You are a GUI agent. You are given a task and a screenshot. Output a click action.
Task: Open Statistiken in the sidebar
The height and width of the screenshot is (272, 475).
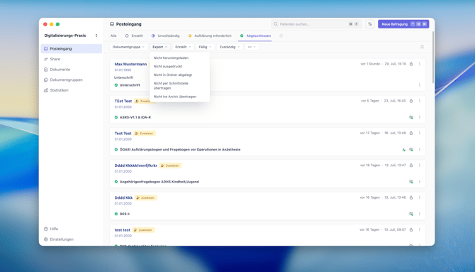tap(71, 90)
